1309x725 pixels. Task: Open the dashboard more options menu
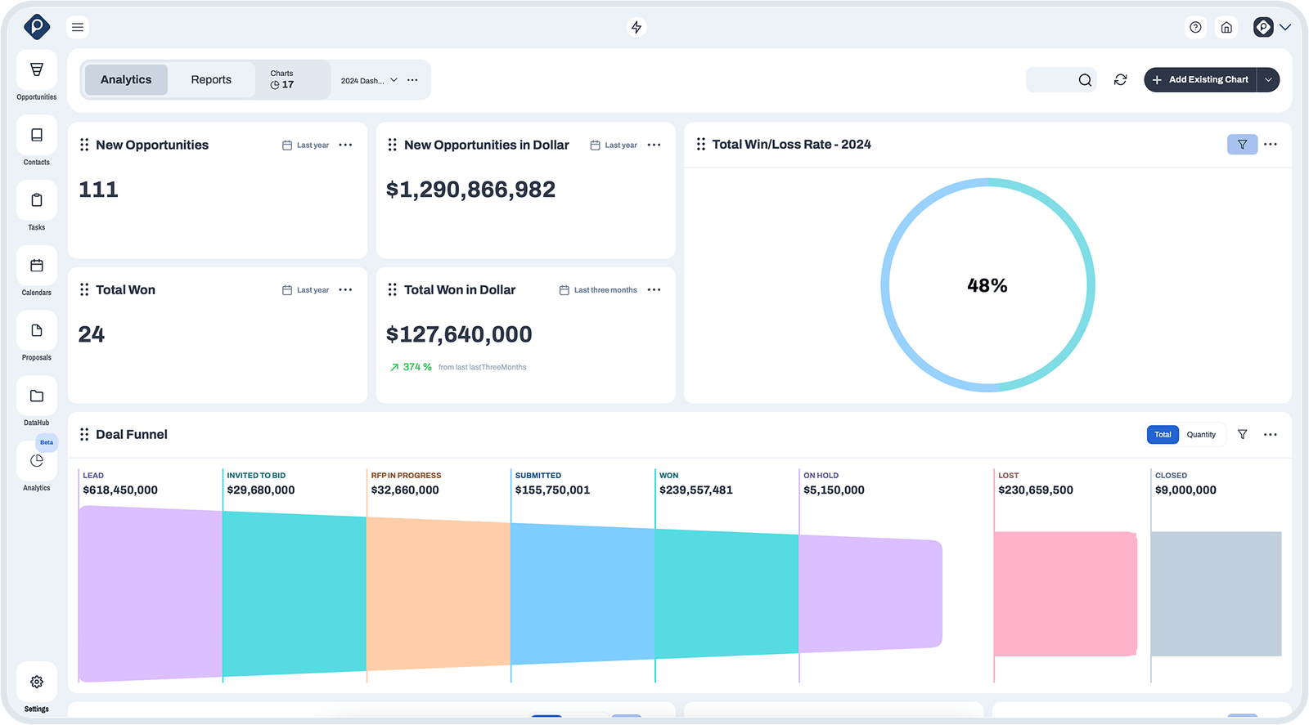click(x=412, y=80)
